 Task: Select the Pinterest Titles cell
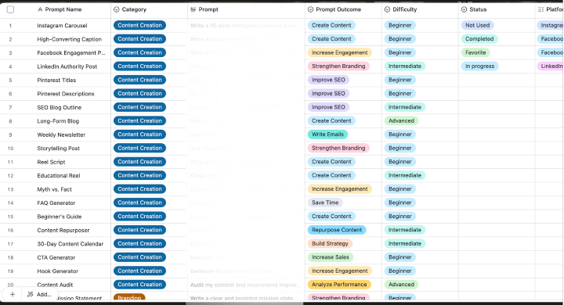click(x=56, y=80)
